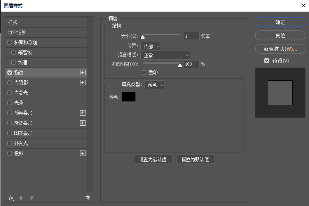
Task: Open the 位置 dropdown showing 内部
Action: 150,47
